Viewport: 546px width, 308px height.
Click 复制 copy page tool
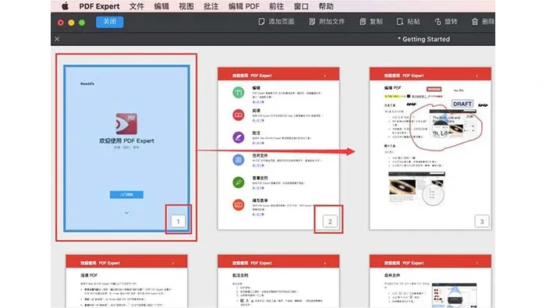tap(371, 22)
